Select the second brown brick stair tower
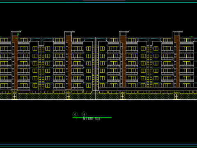The height and width of the screenshot is (148, 197). 69,62
